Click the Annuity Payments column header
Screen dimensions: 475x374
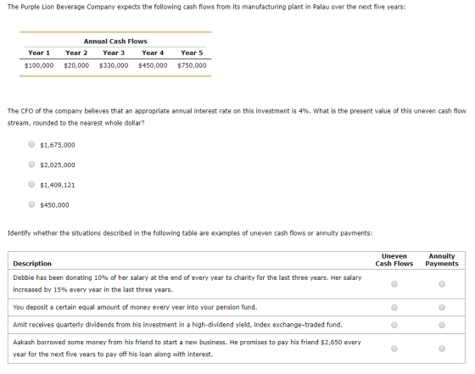(x=442, y=260)
